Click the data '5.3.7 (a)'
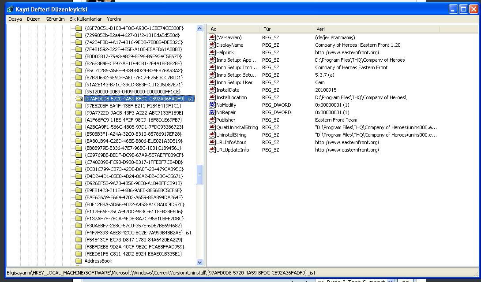481x282 pixels. click(x=324, y=75)
